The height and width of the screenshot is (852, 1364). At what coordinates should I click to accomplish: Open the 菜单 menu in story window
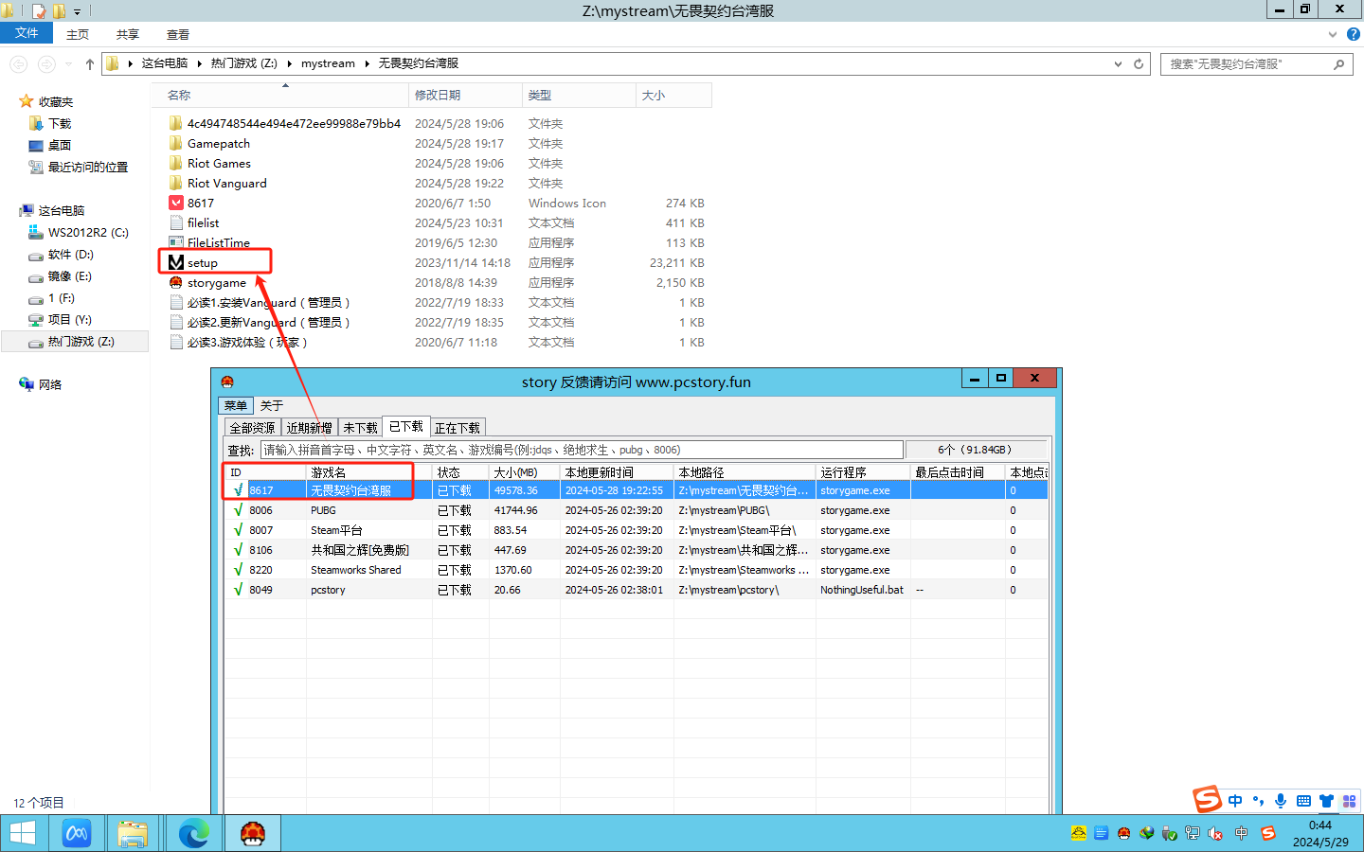click(x=236, y=405)
